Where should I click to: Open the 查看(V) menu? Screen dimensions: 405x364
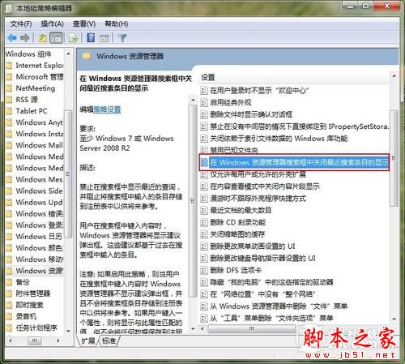[84, 24]
